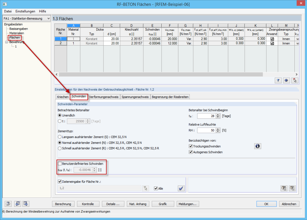The height and width of the screenshot is (220, 307).
Task: Select Flächen in the tree
Action: (15, 37)
